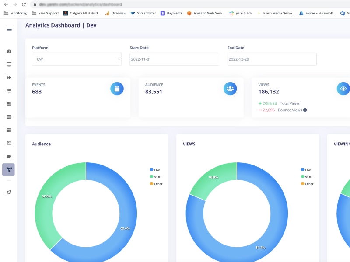Toggle Live series in Audience legend
350x262 pixels.
[155, 170]
